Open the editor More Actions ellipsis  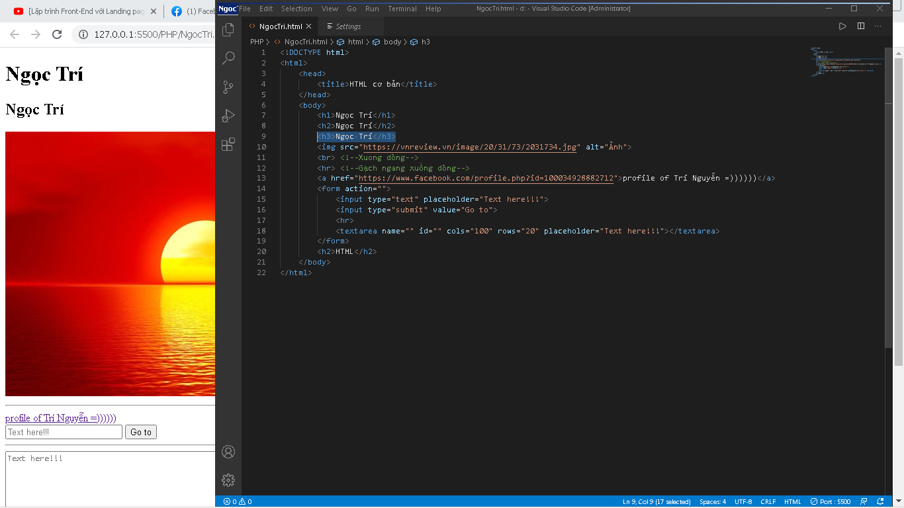tap(878, 26)
